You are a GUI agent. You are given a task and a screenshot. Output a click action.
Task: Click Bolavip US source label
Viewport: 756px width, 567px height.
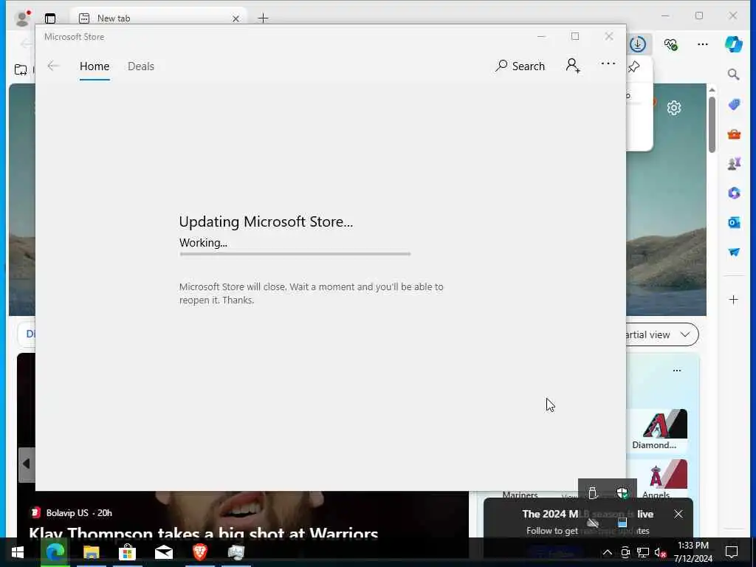(x=67, y=513)
